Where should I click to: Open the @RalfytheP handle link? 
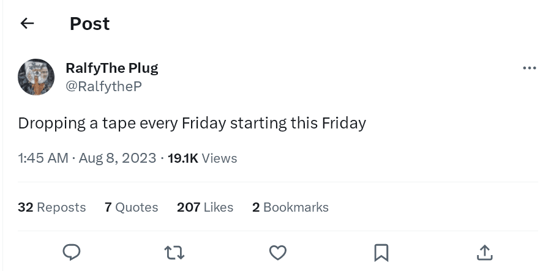click(x=103, y=86)
